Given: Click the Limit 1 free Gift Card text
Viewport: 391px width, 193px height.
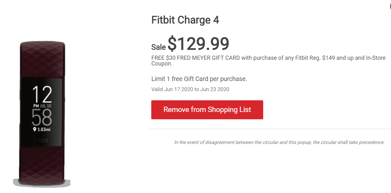Looking at the screenshot, I should click(x=199, y=79).
